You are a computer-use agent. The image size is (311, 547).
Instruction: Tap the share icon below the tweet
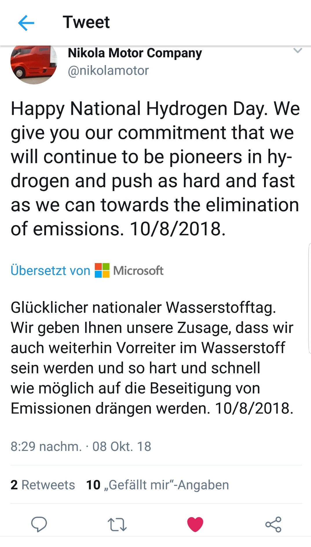pyautogui.click(x=273, y=524)
